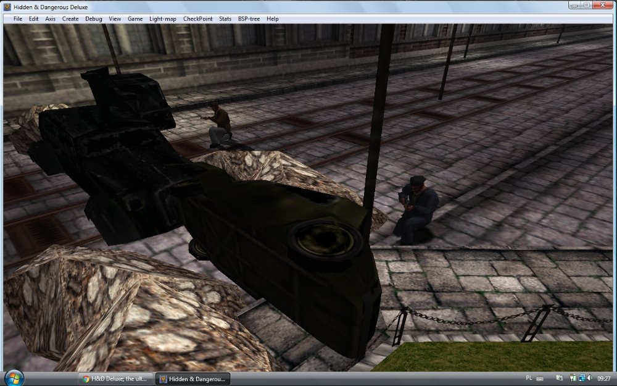Switch keyboard layout via PL language indicator
The image size is (617, 386).
point(529,379)
